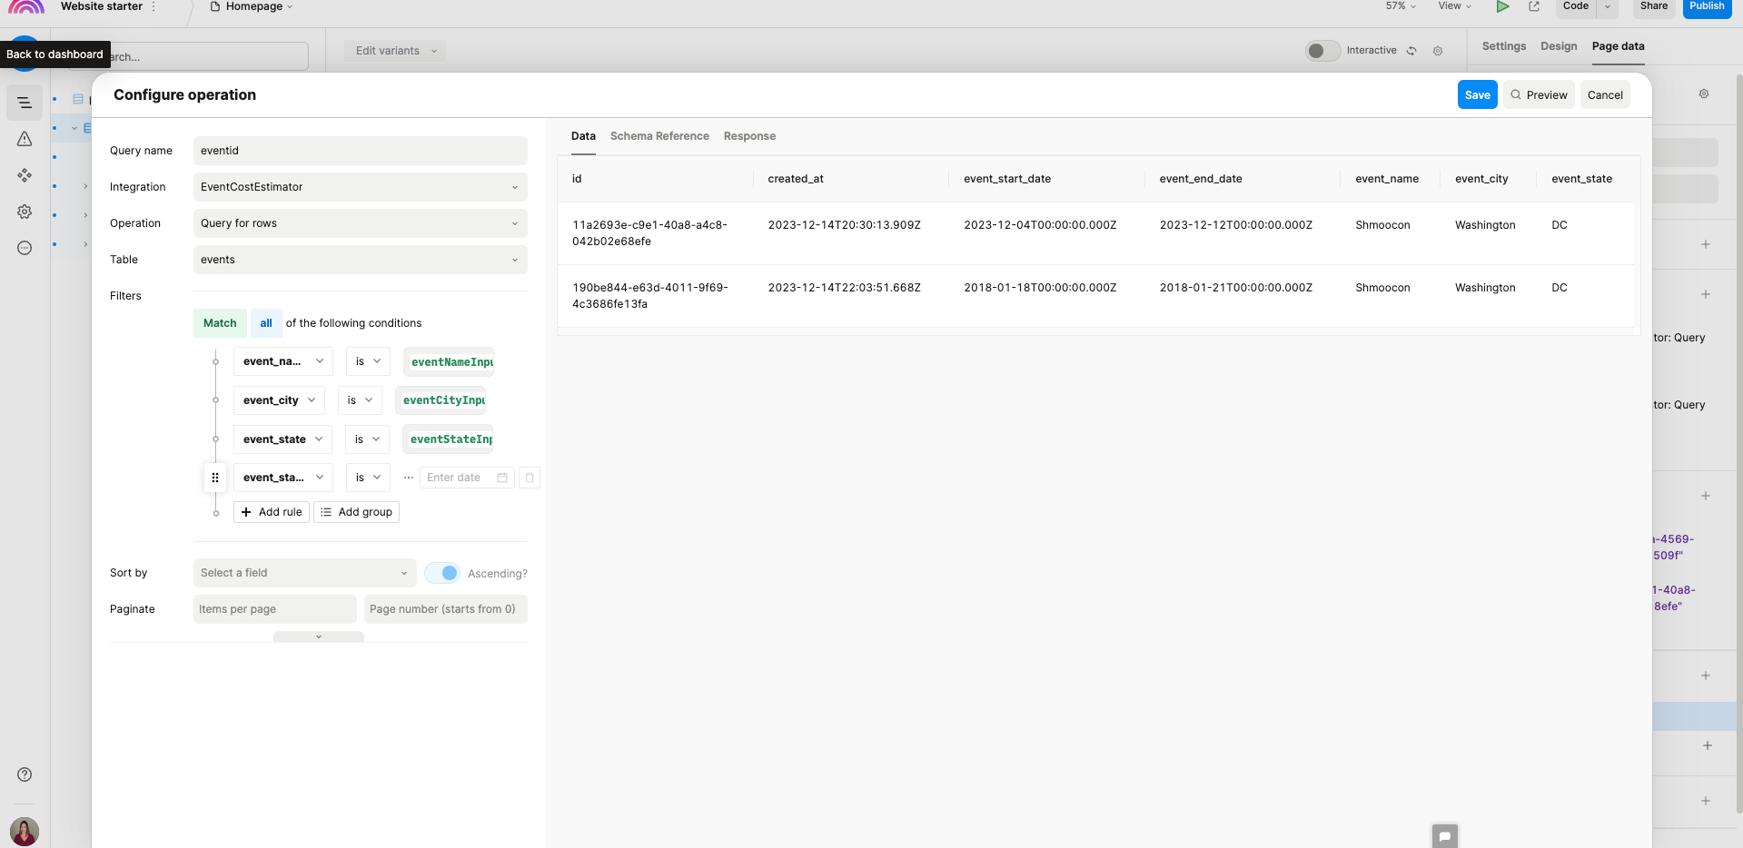Click the Add rule button
The width and height of the screenshot is (1743, 848).
pyautogui.click(x=272, y=512)
